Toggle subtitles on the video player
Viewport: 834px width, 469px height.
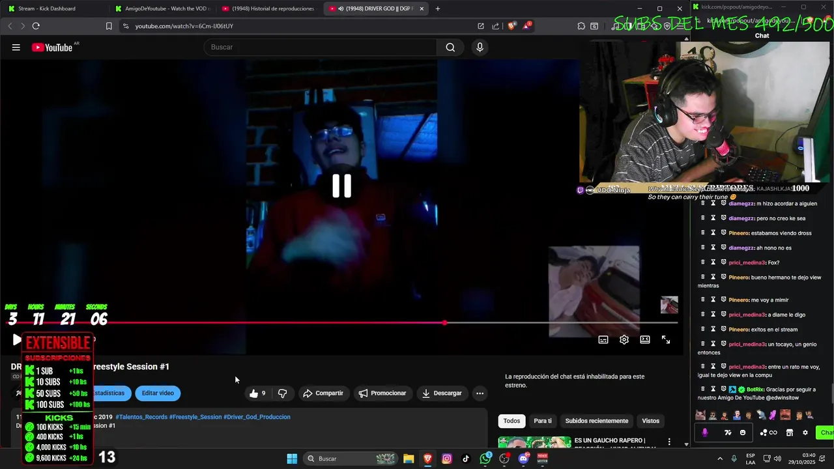603,339
